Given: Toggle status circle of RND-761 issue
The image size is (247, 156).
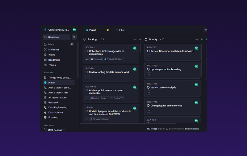Looking at the screenshot, I should 87,72.
